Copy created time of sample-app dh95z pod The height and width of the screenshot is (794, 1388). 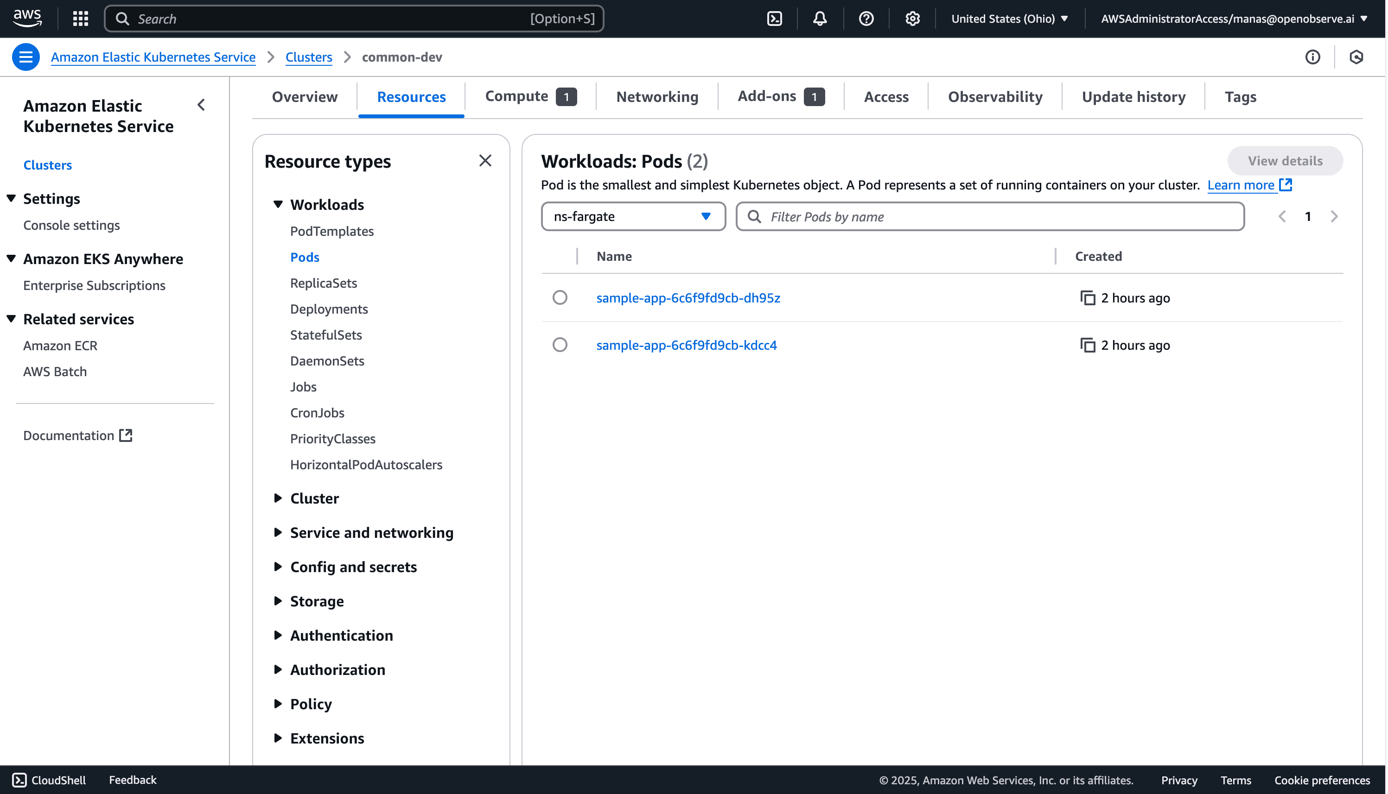click(1088, 298)
